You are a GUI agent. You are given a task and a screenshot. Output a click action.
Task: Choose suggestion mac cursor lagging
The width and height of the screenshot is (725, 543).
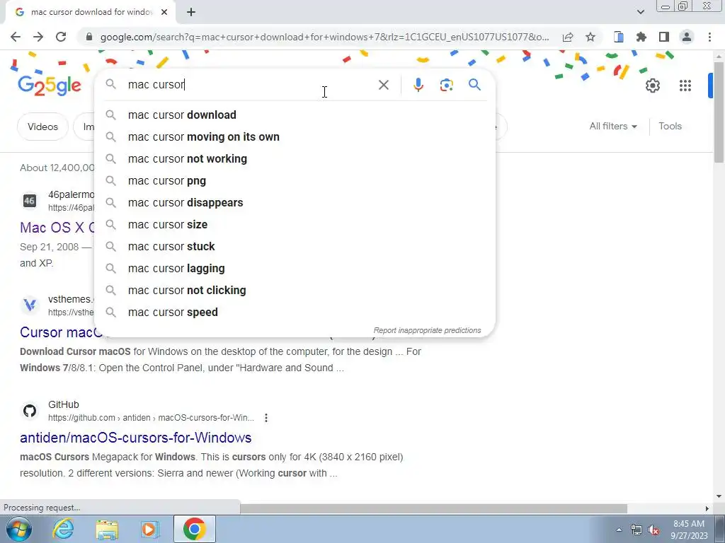295,268
